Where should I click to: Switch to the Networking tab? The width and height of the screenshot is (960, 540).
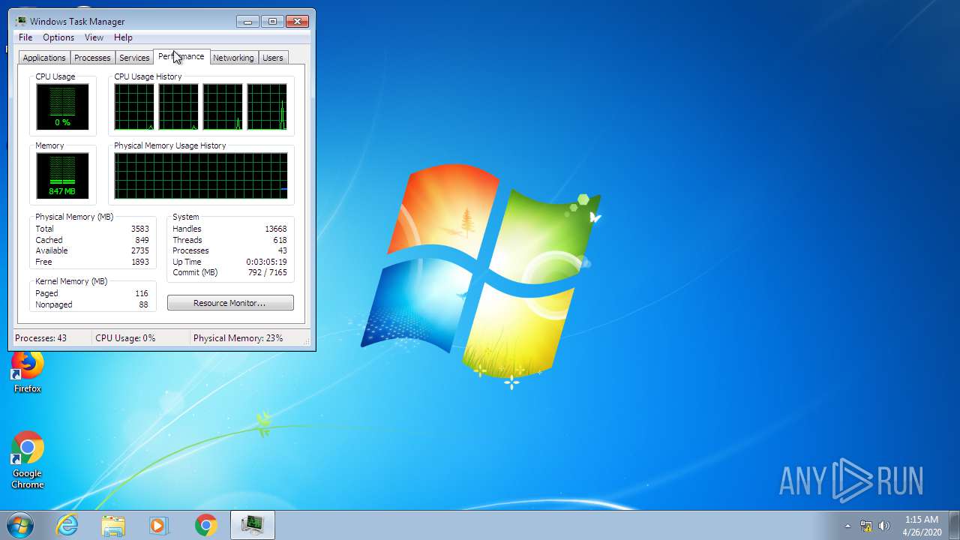[233, 58]
